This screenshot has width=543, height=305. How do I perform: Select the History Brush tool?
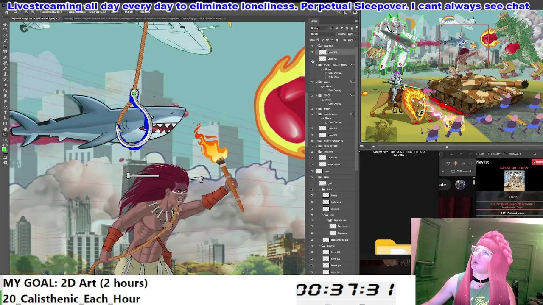click(x=5, y=79)
